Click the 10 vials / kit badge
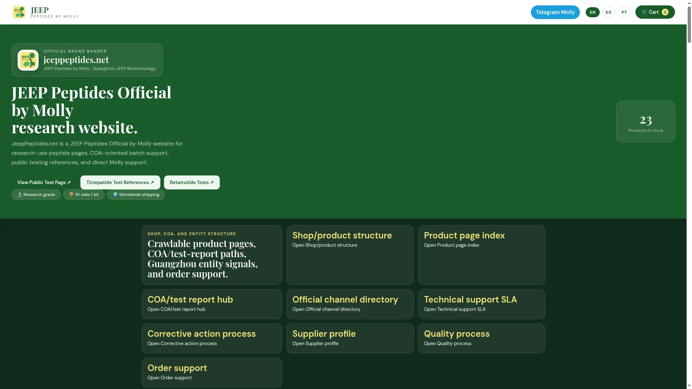Screen dimensions: 692x389 point(84,194)
